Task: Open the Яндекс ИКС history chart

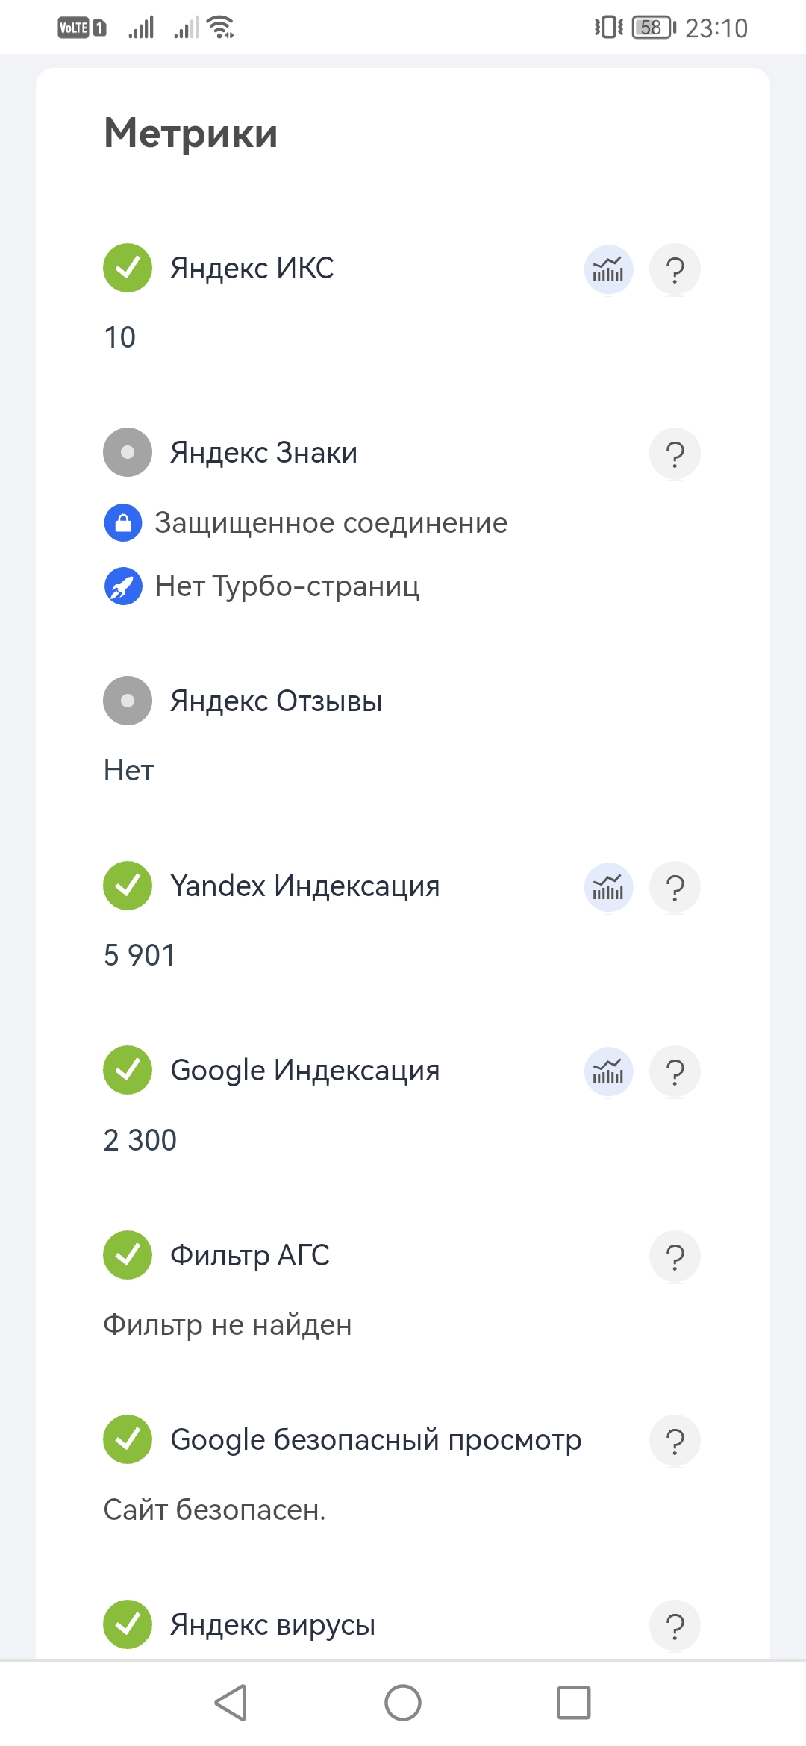Action: pos(608,269)
